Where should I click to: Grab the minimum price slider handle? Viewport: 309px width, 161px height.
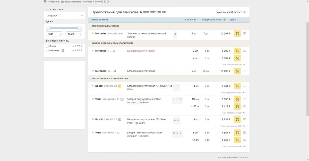tap(48, 28)
